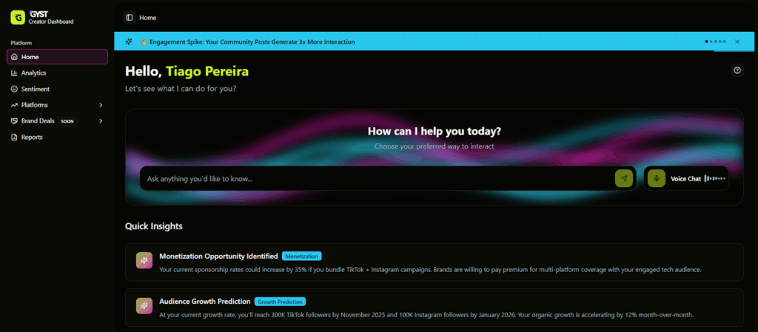Toggle the sidebar panel icon
The width and height of the screenshot is (758, 332).
(130, 18)
